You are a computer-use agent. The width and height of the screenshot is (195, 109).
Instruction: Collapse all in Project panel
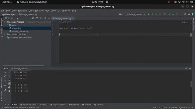point(41,18)
